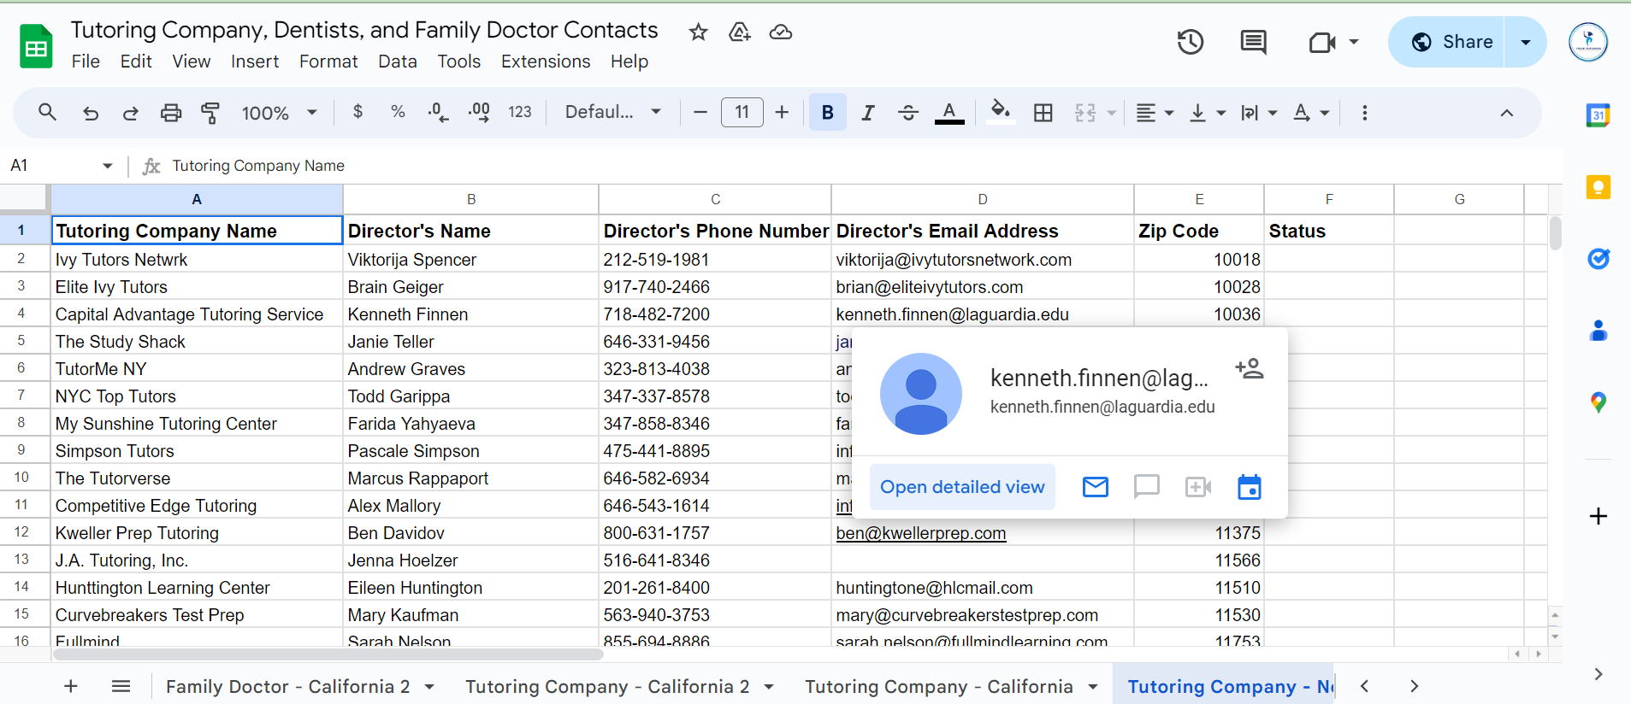Format as currency with dollar icon
This screenshot has height=704, width=1631.
coord(358,112)
